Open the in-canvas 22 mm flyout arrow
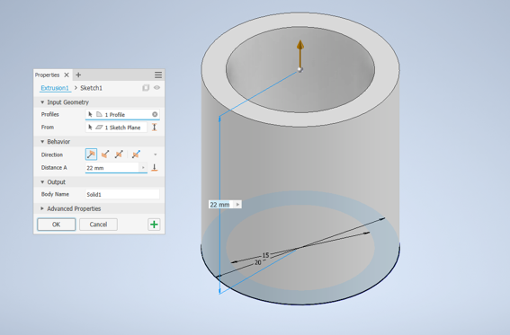The width and height of the screenshot is (510, 335). pos(238,205)
